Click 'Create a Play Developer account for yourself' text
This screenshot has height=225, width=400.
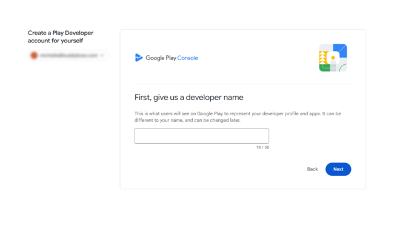pos(61,37)
